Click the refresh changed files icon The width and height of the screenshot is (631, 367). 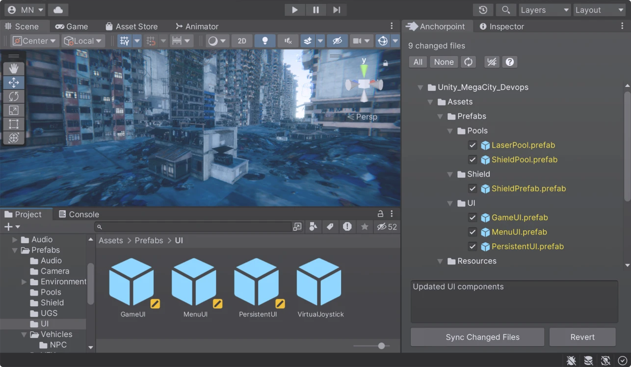469,62
